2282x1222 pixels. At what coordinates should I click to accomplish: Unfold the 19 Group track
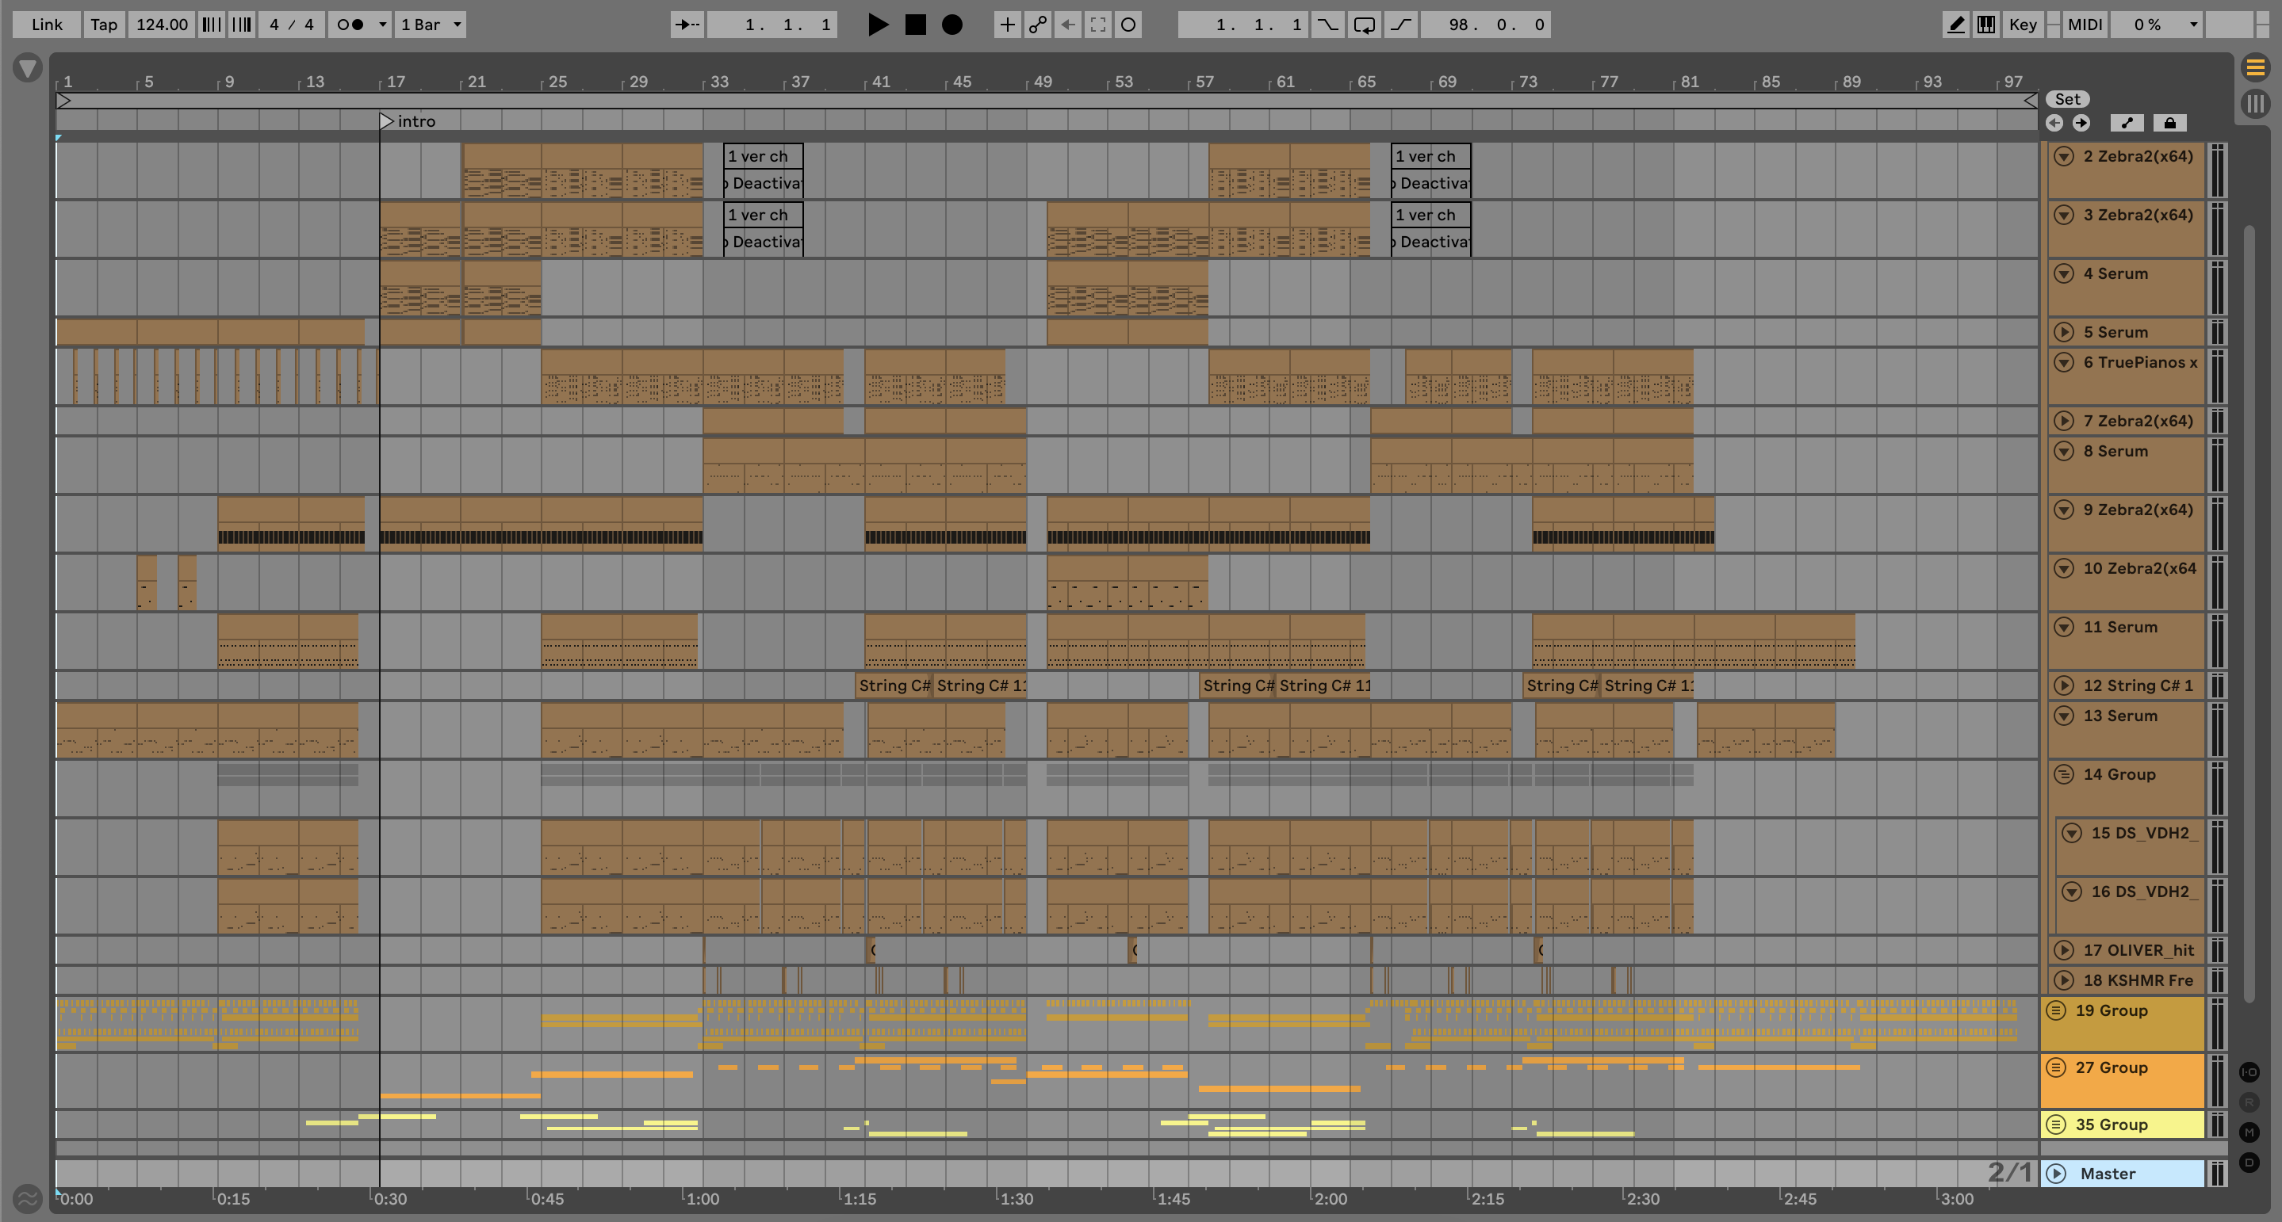[2056, 1010]
